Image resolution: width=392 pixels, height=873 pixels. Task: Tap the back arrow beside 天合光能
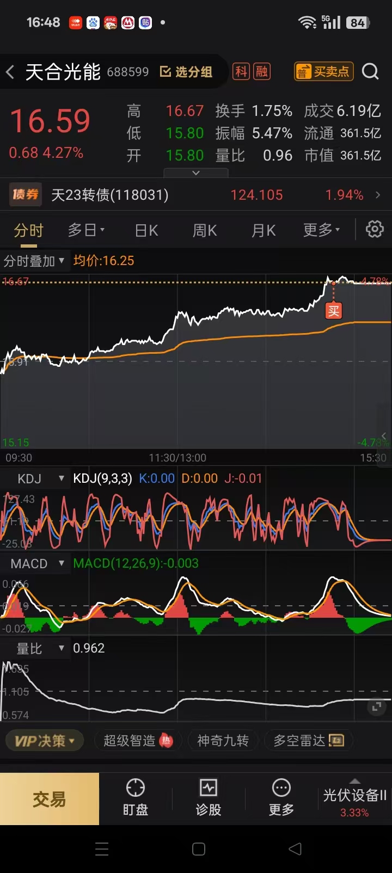coord(10,72)
